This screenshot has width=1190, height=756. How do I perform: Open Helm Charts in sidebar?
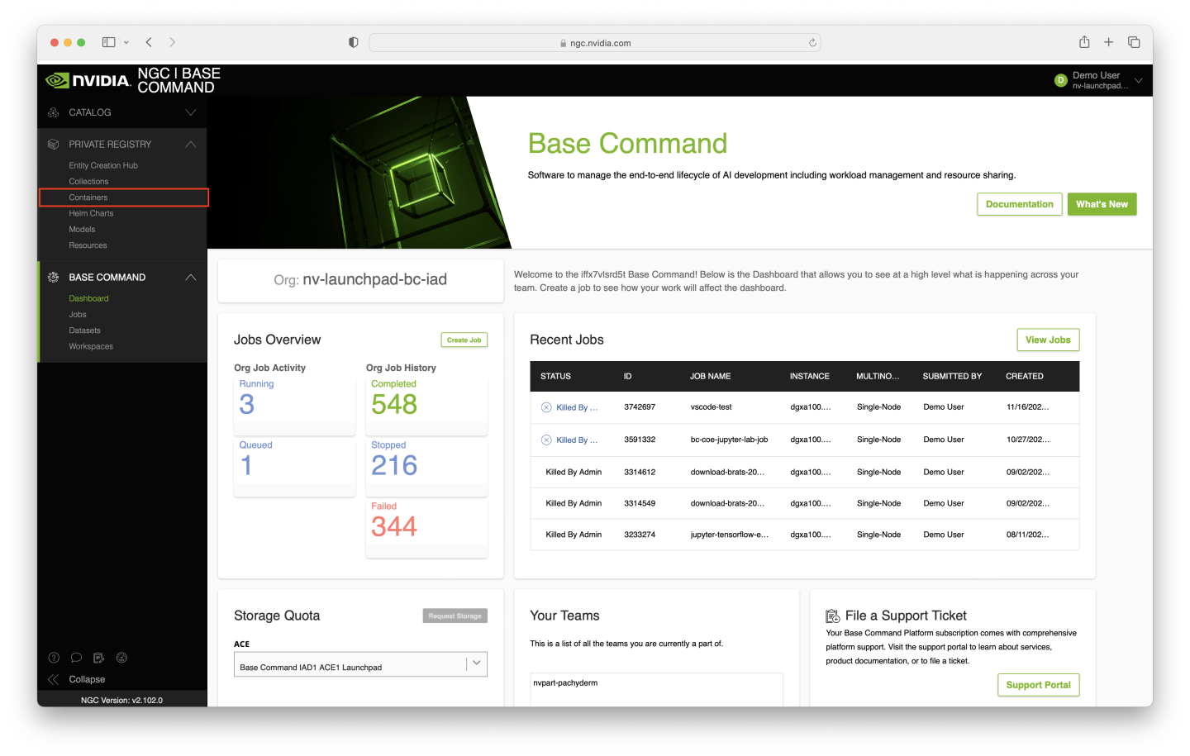(x=91, y=213)
